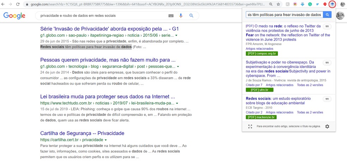Click the Google Scholar graduation cap extension
Image resolution: width=347 pixels, height=162 pixels.
[332, 4]
